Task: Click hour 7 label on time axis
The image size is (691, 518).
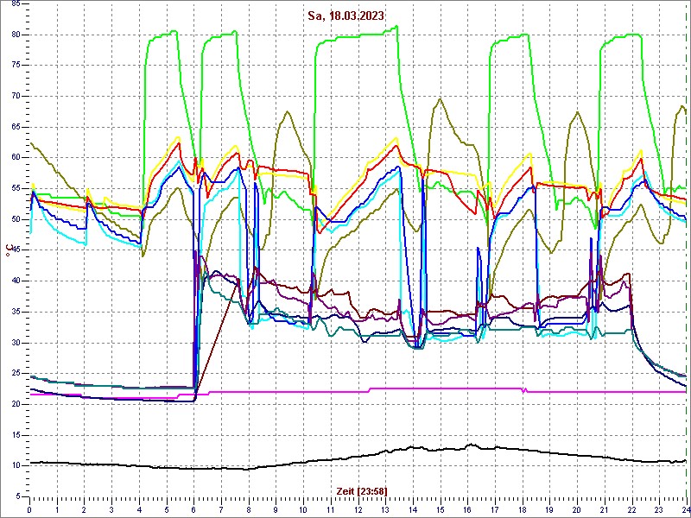Action: pyautogui.click(x=221, y=509)
